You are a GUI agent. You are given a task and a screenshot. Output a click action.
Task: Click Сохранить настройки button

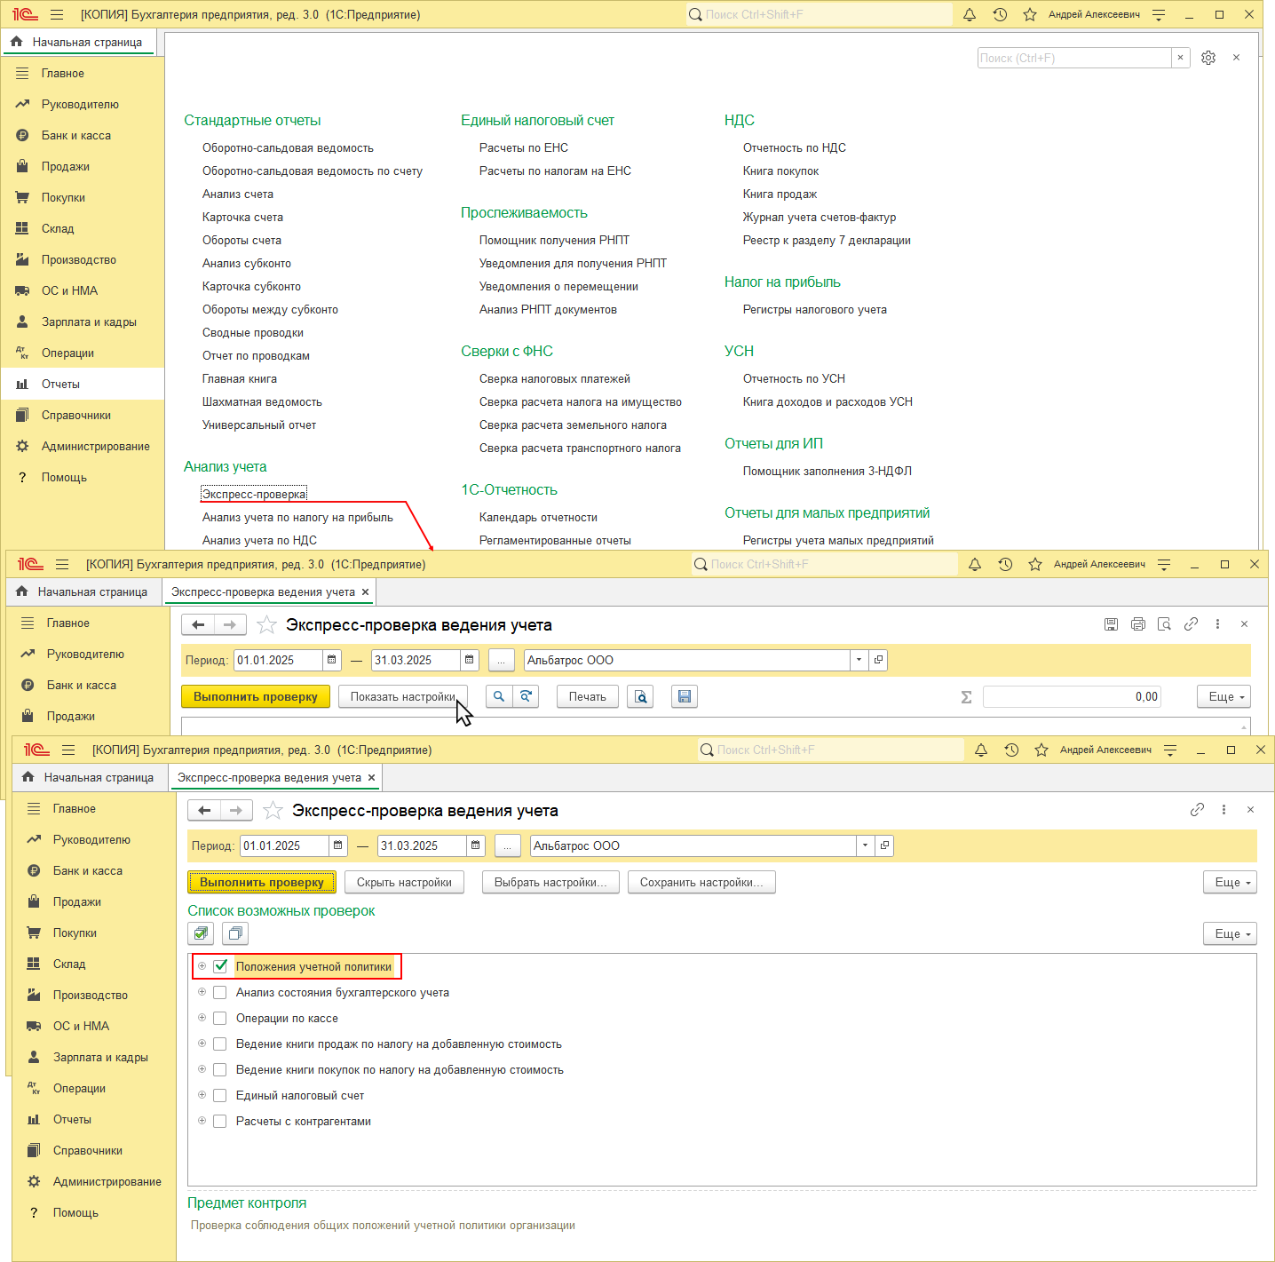point(701,882)
